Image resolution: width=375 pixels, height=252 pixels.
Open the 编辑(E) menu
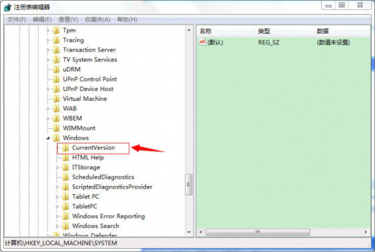click(x=42, y=19)
